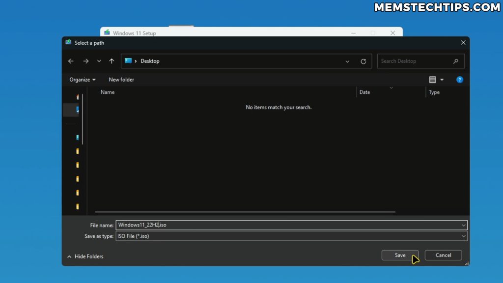Open the recent locations chevron
The image size is (503, 283).
[99, 61]
